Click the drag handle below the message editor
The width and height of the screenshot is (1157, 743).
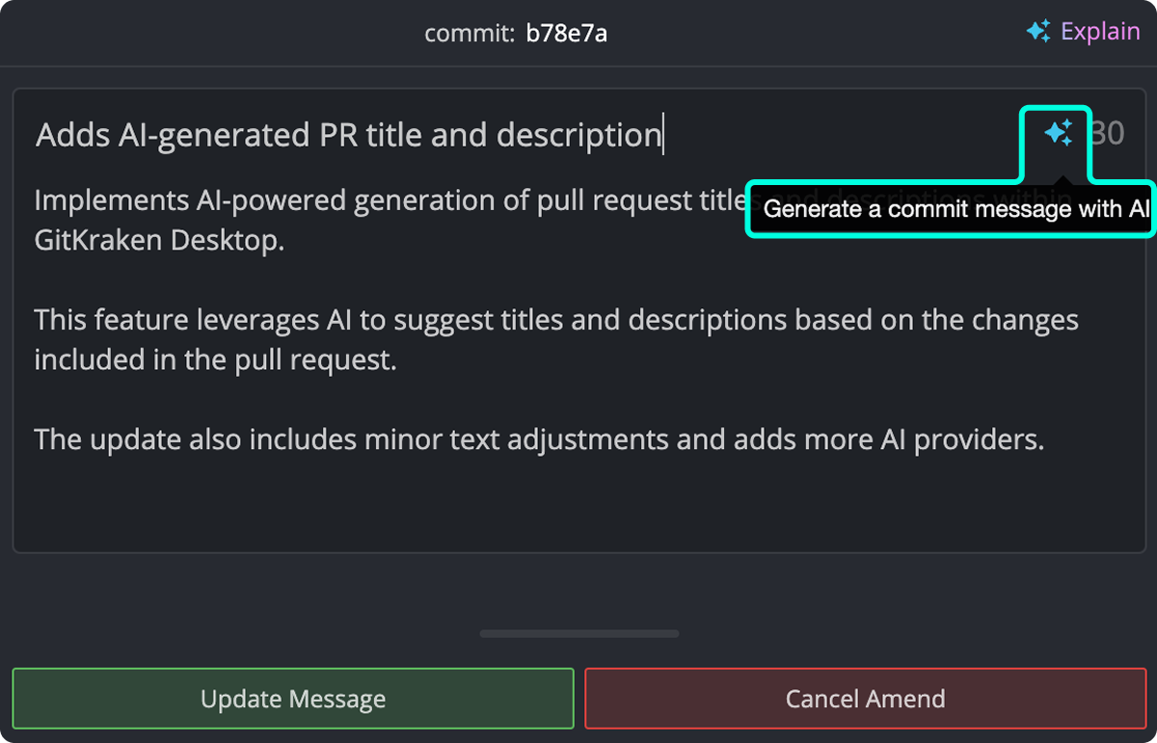(x=578, y=633)
